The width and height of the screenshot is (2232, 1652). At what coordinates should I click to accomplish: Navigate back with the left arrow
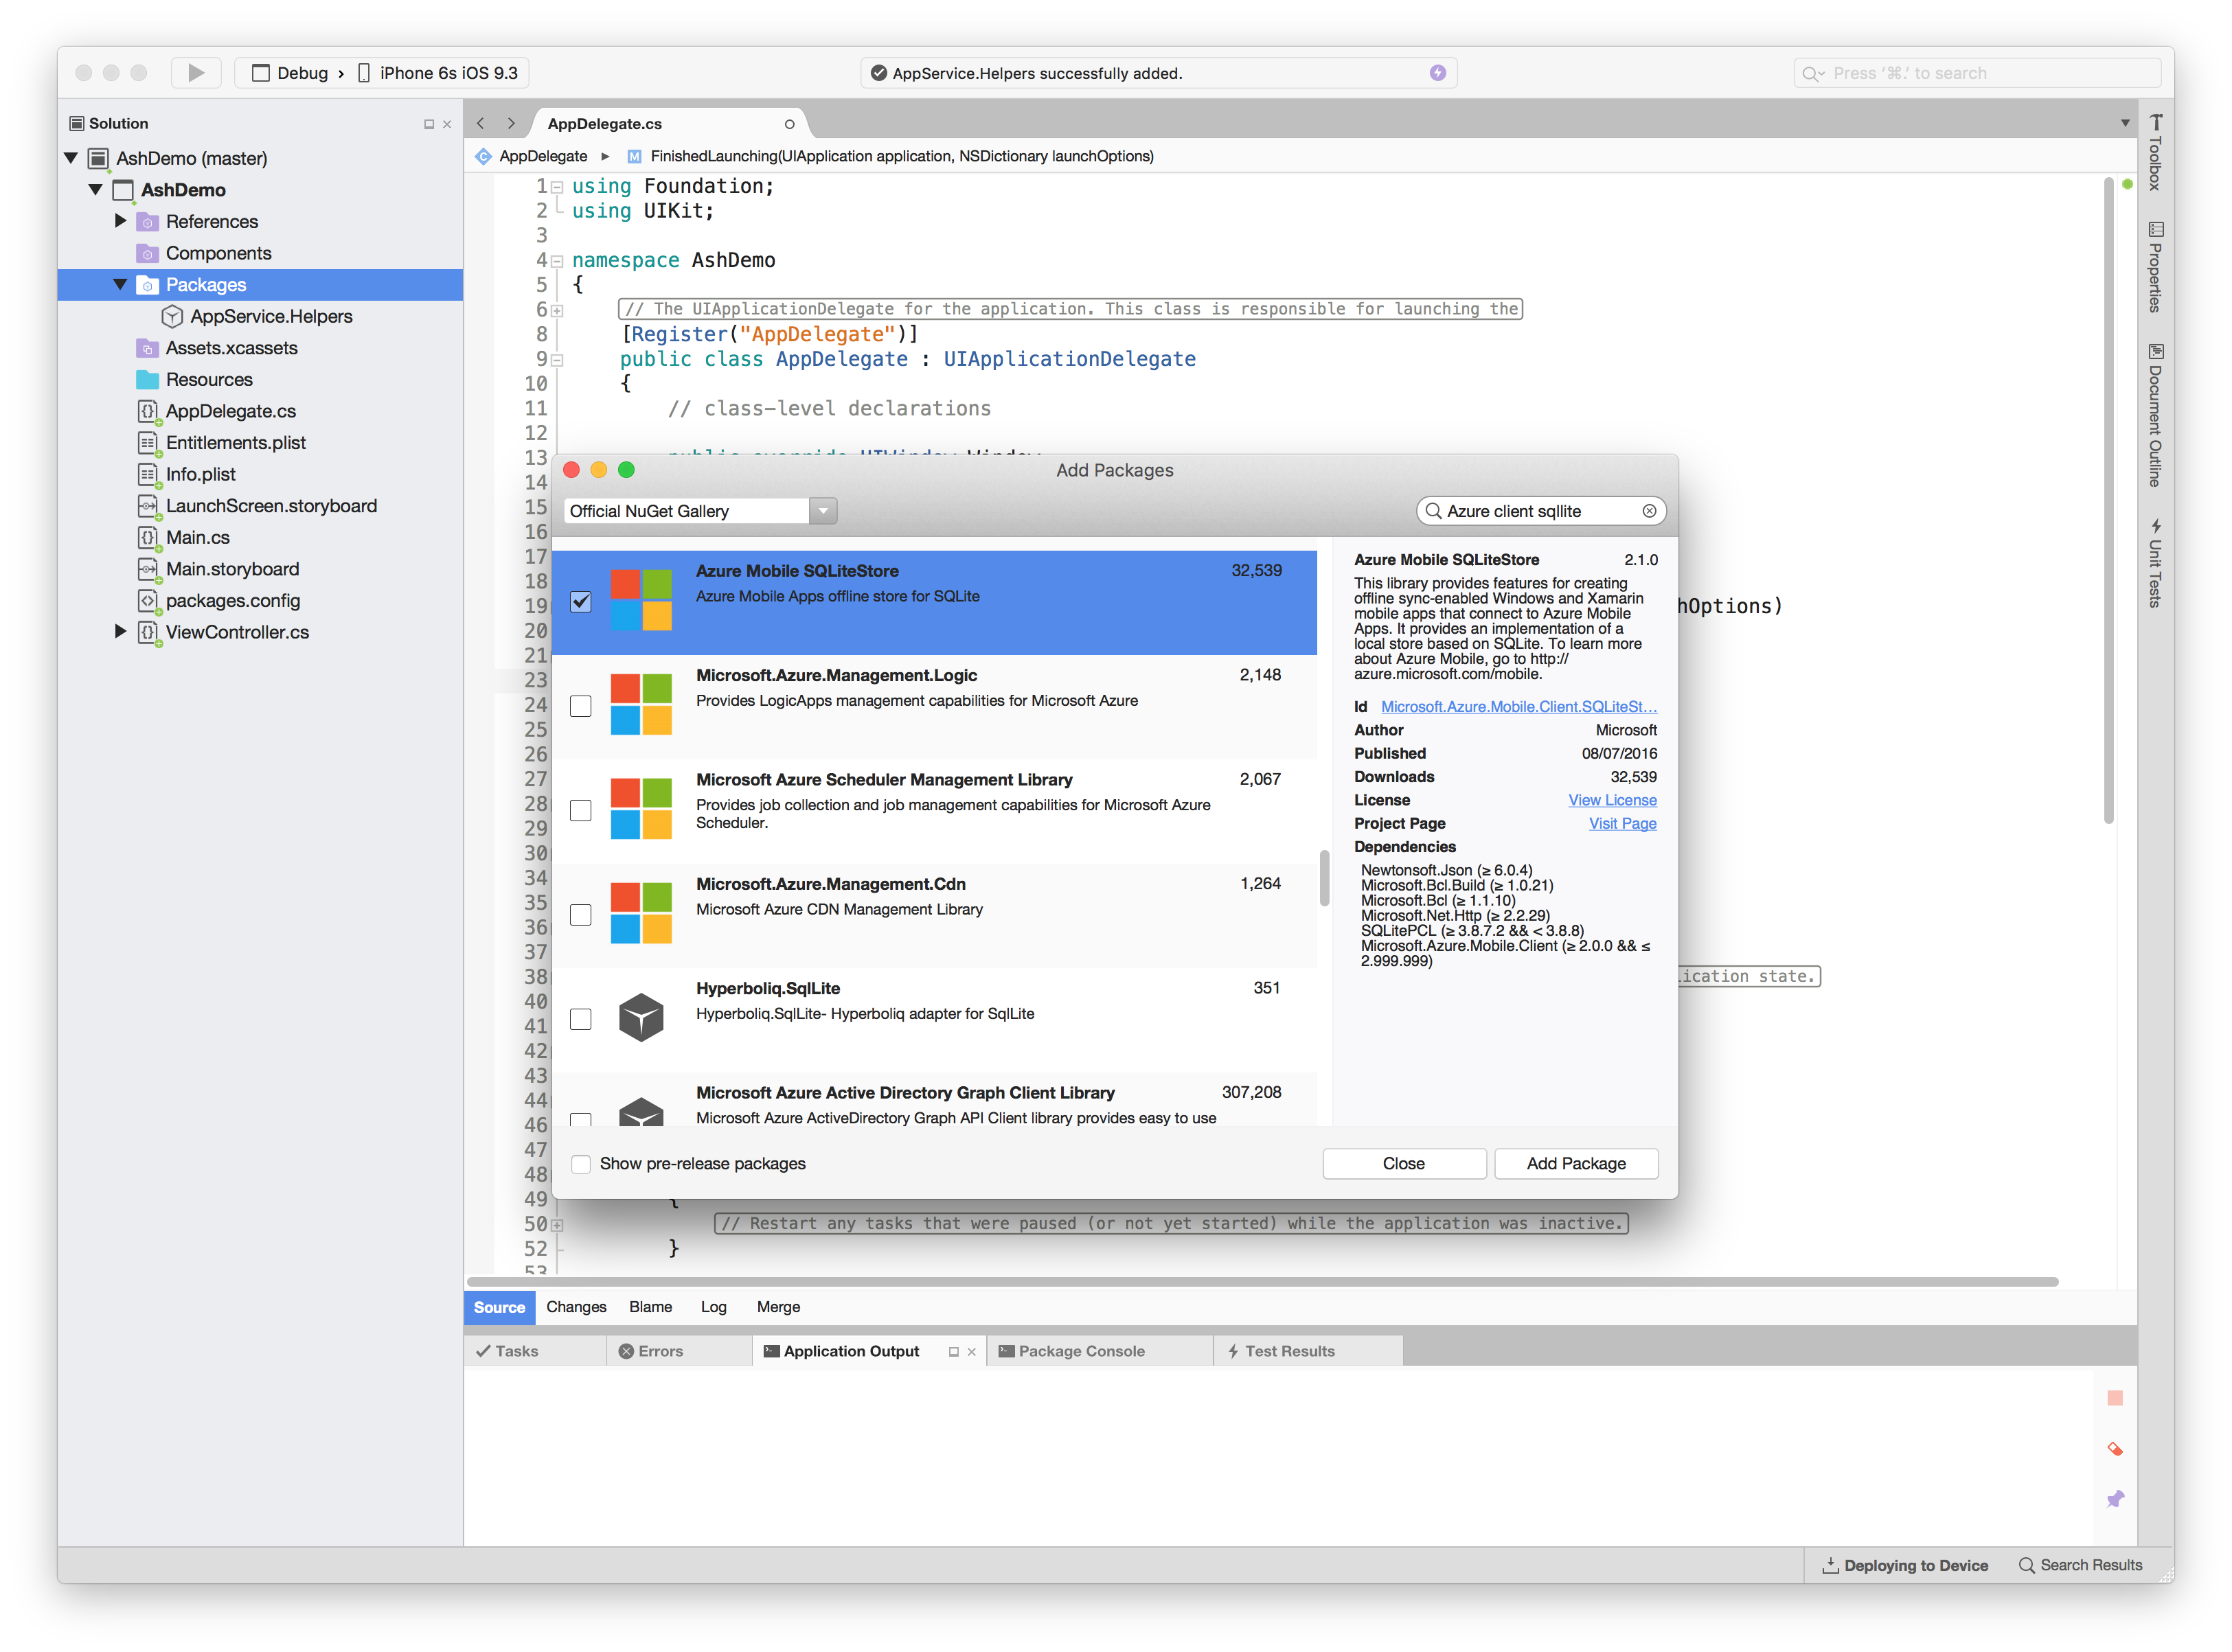click(x=481, y=124)
